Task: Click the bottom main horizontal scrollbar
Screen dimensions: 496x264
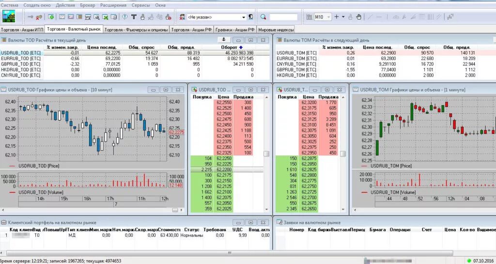Action: 229,253
